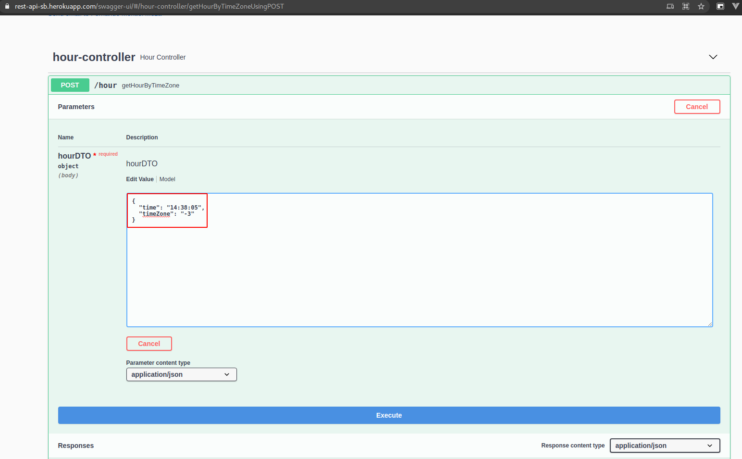Image resolution: width=742 pixels, height=459 pixels.
Task: Click the Vue devtools extension icon
Action: (736, 6)
